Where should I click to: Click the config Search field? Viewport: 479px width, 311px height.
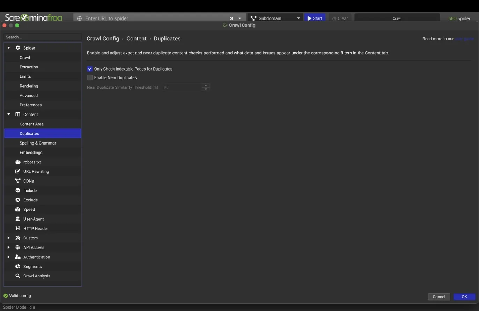point(43,37)
